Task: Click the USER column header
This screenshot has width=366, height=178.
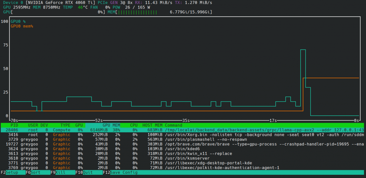Action: [33, 125]
